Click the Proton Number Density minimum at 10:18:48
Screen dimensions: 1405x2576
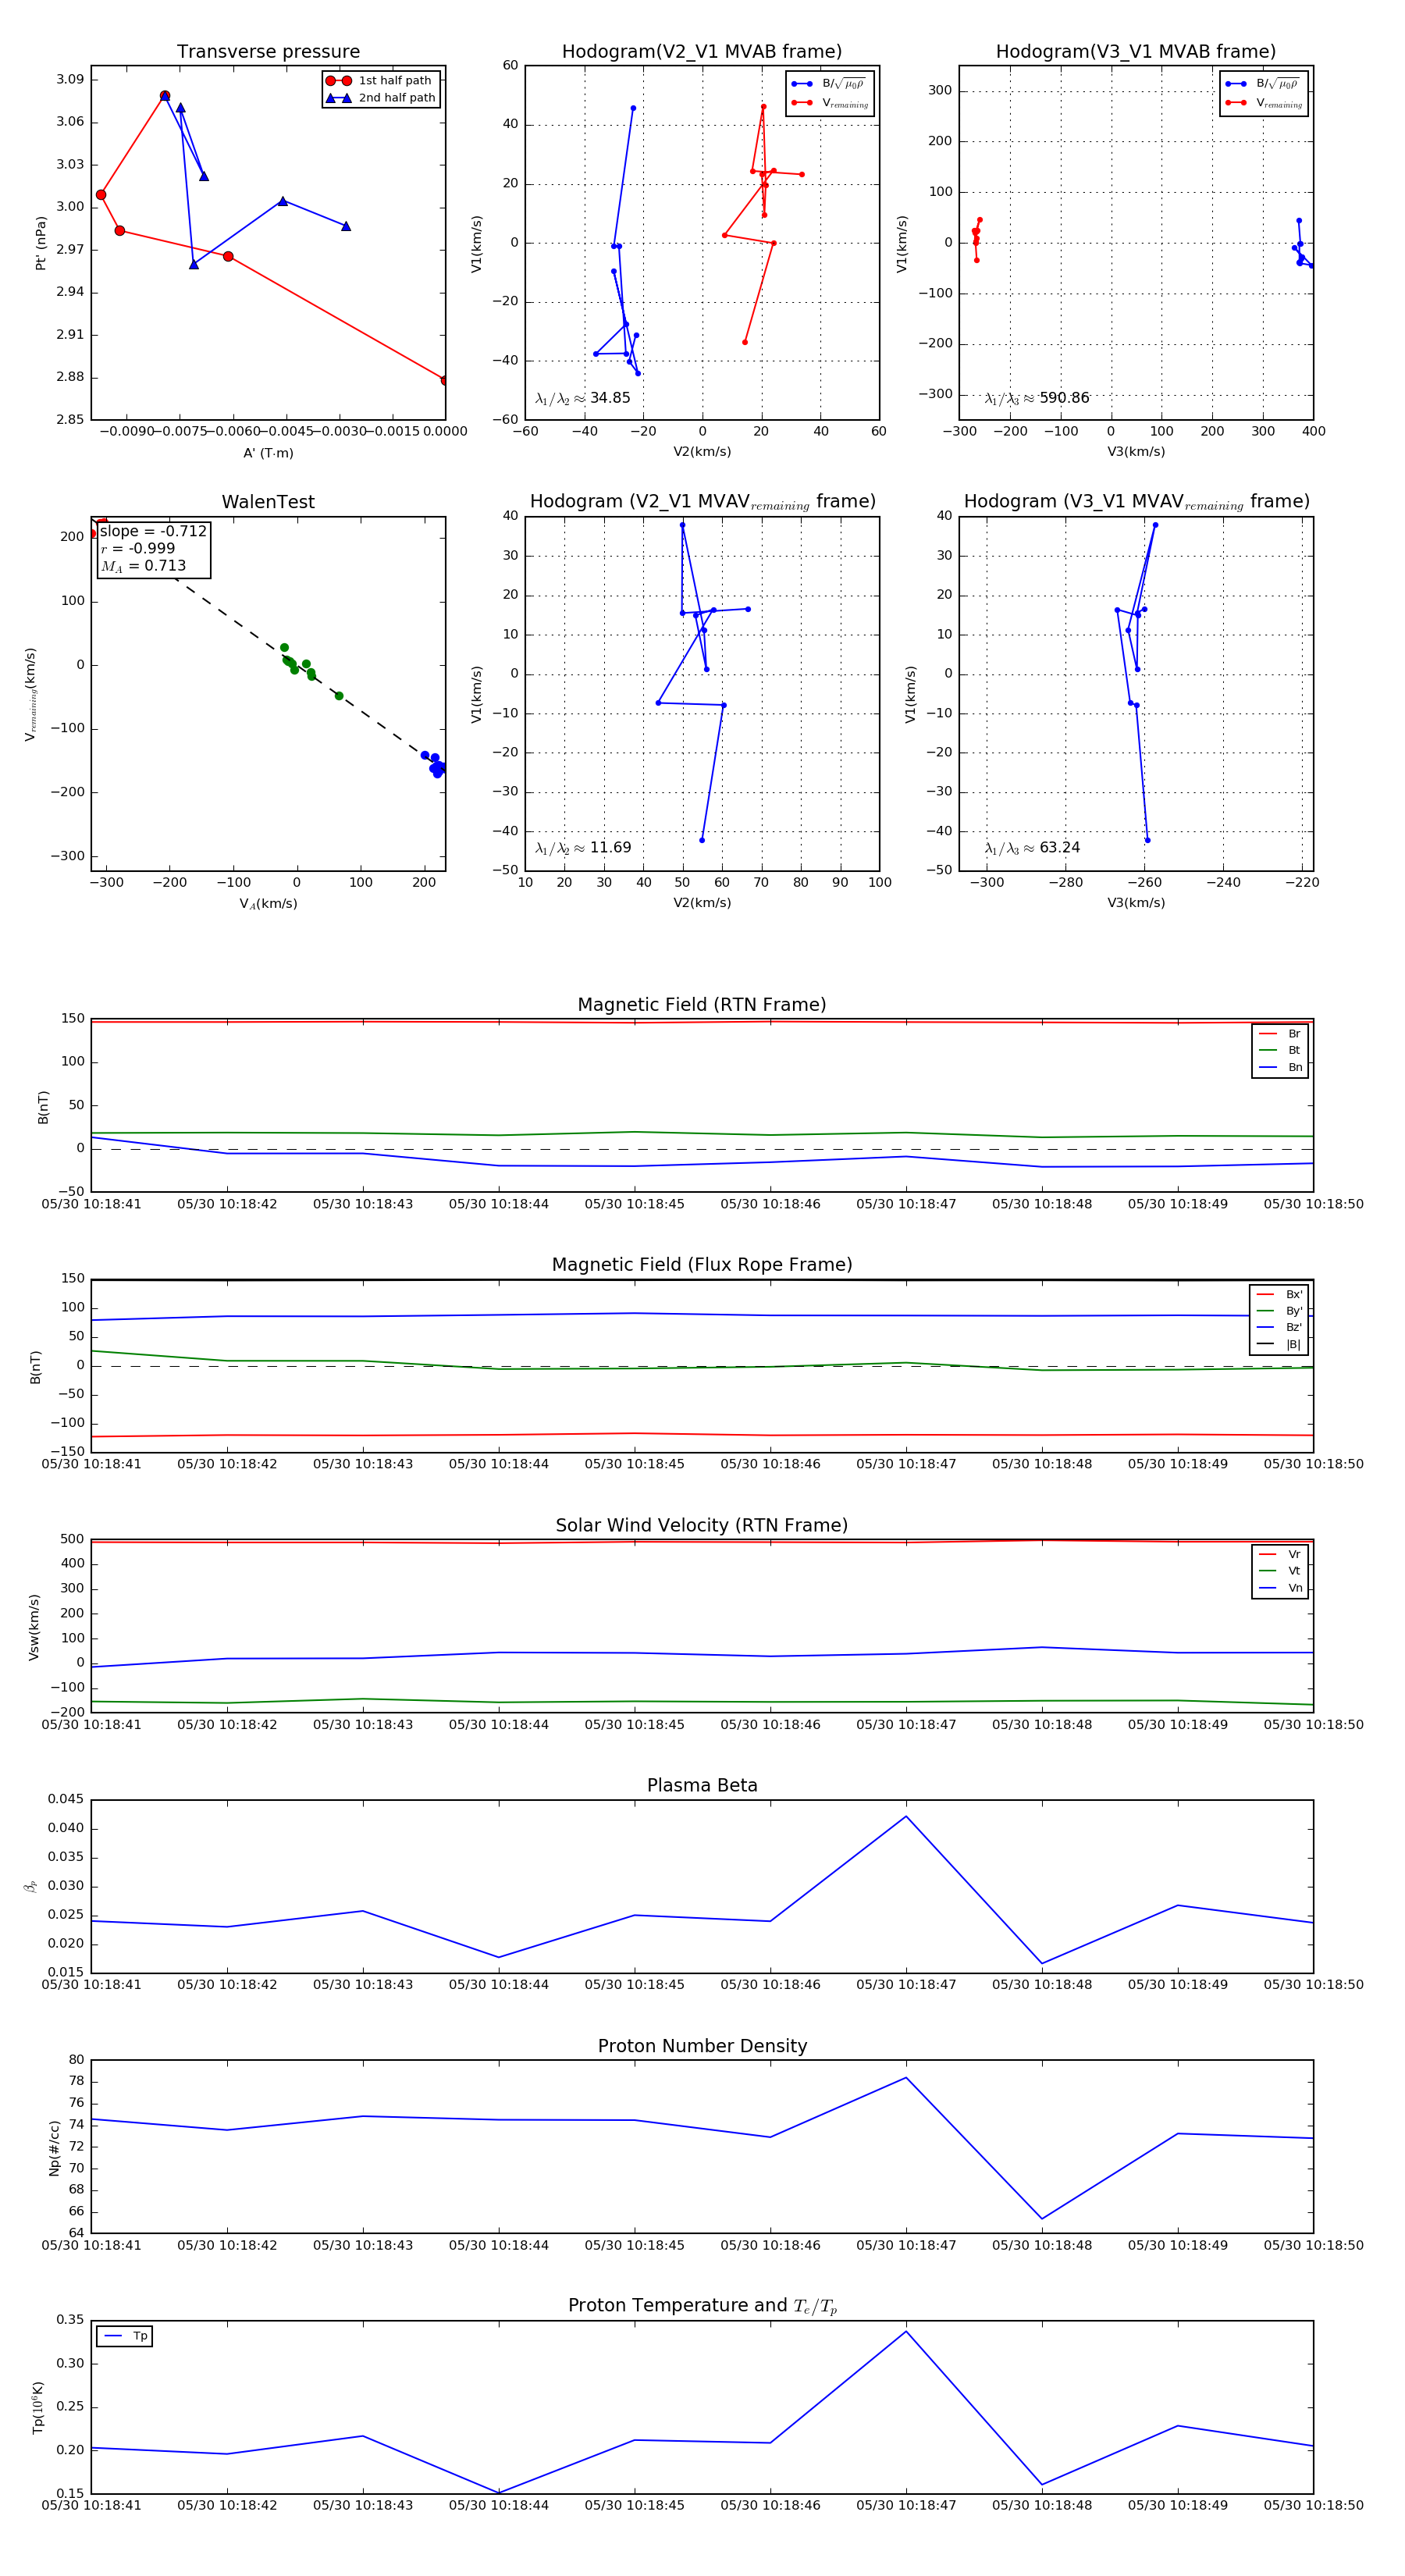tap(1042, 2219)
